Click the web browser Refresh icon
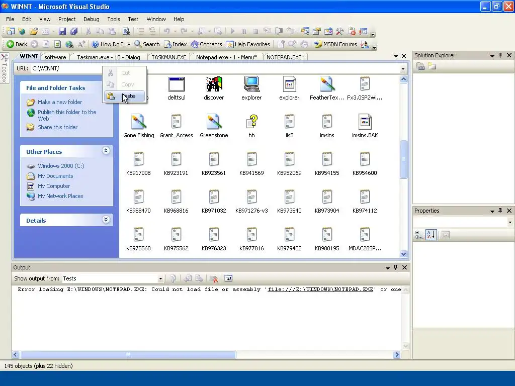Viewport: 515px width, 386px height. [57, 44]
